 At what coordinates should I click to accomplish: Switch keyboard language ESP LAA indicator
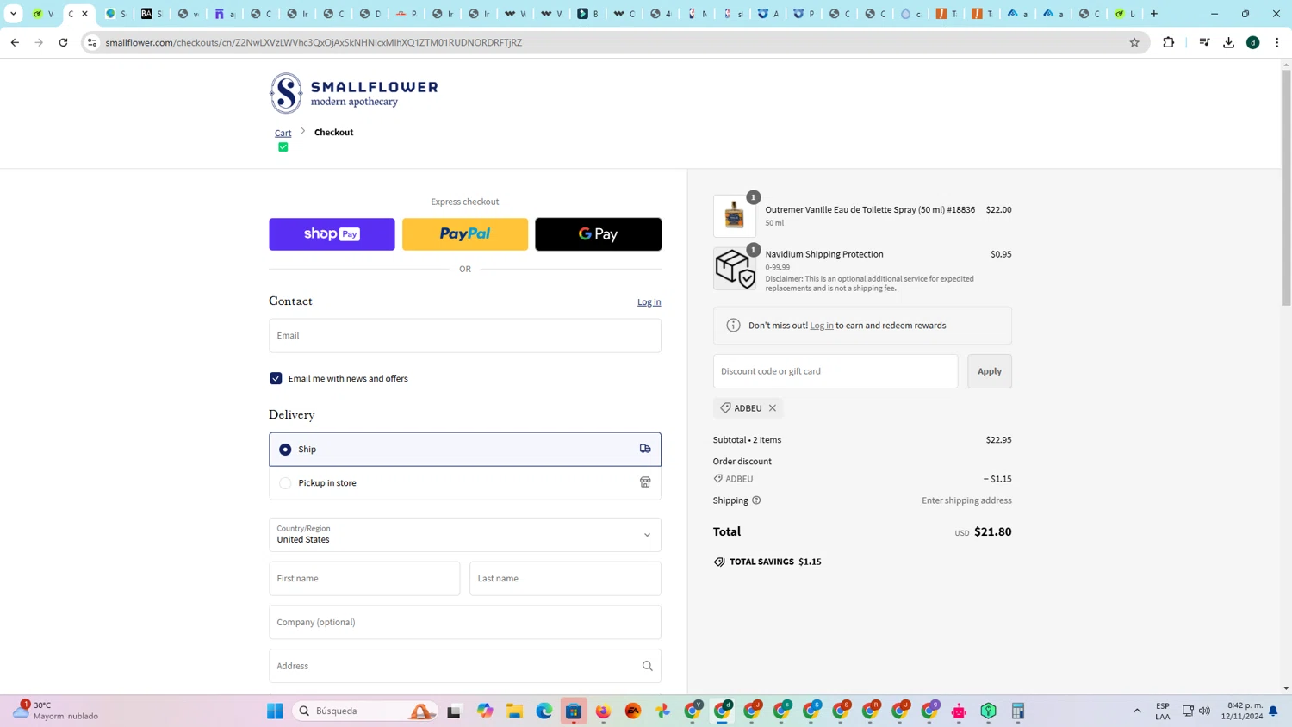[1163, 711]
